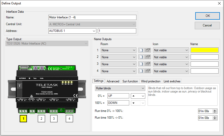Click the room properties icon for output 3
Image resolution: width=224 pixels, height=136 pixels.
(x=148, y=64)
